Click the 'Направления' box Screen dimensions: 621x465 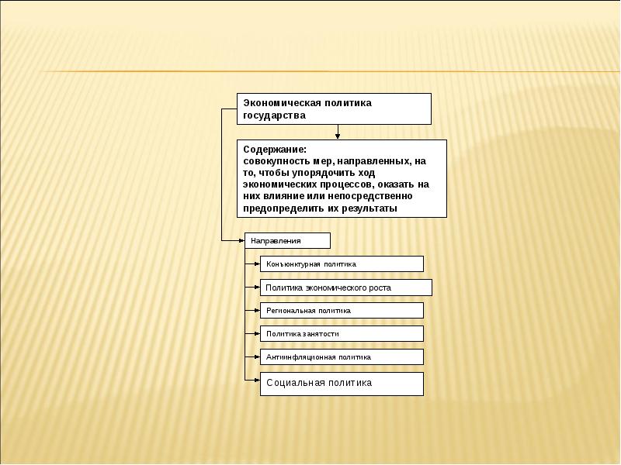click(287, 241)
